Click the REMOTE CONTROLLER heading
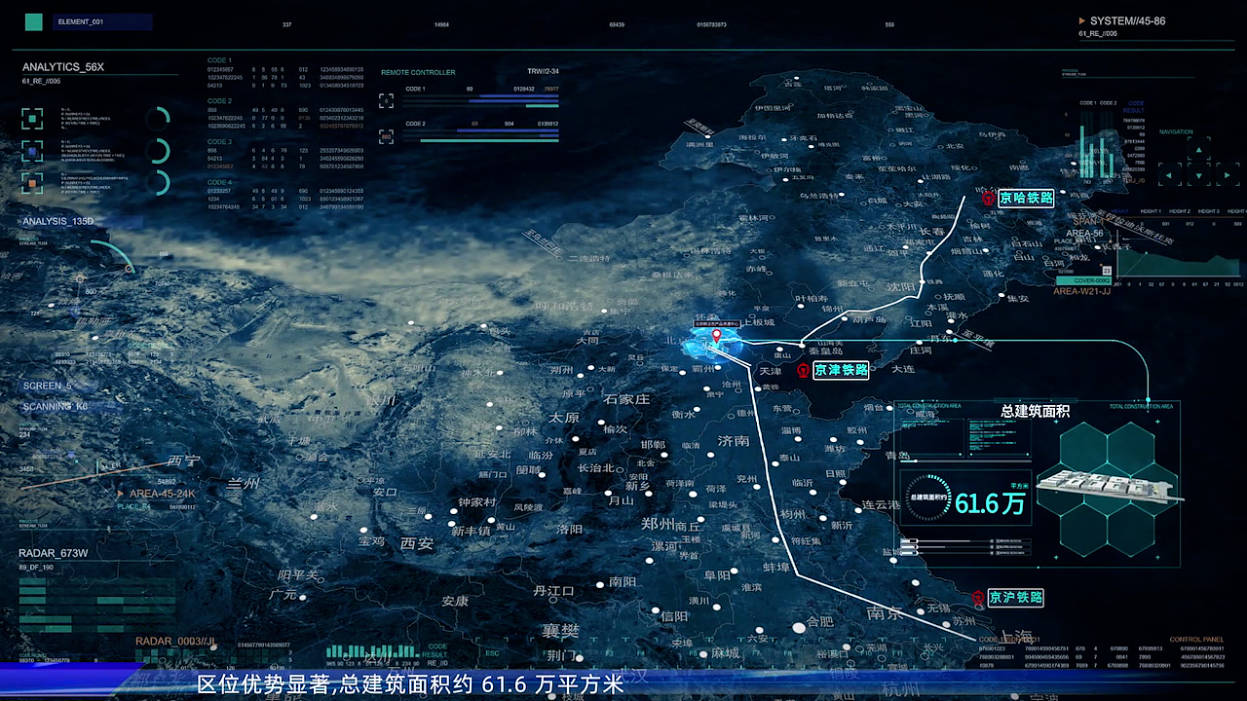Viewport: 1247px width, 701px height. (x=418, y=72)
